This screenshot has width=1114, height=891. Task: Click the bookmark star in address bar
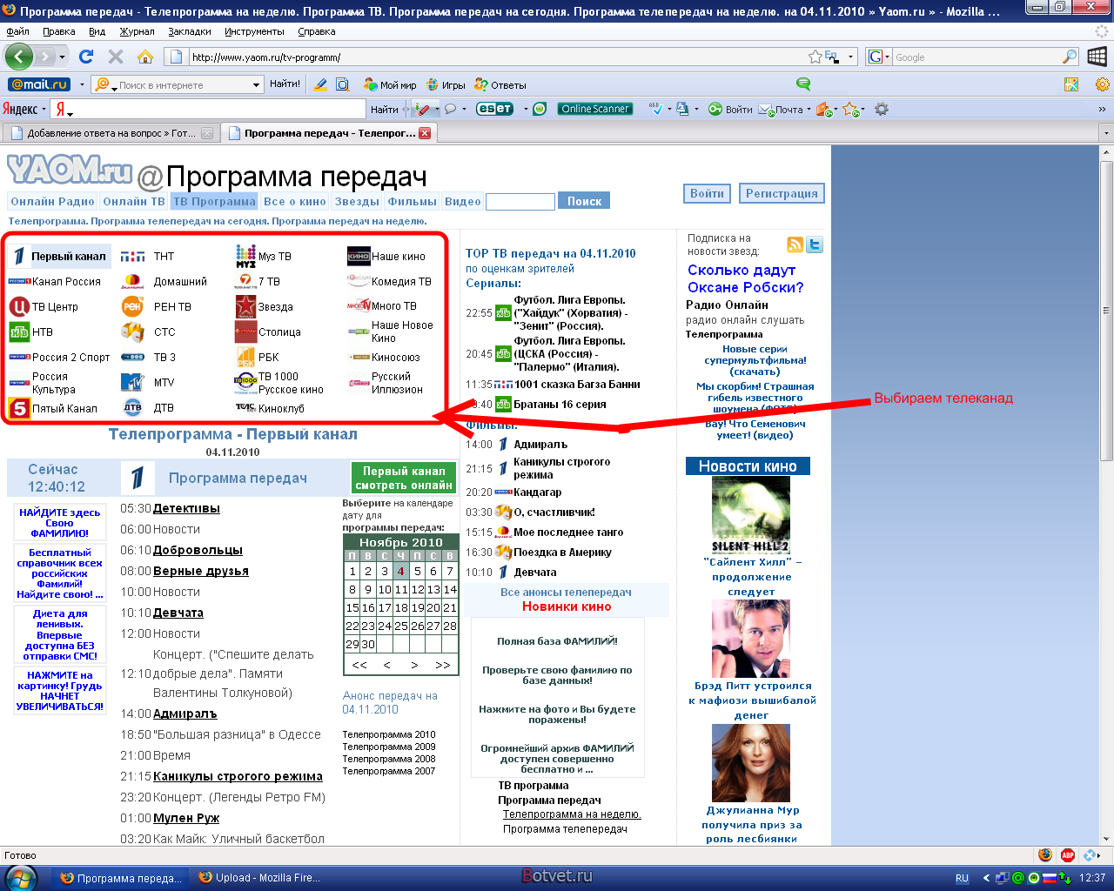point(815,57)
